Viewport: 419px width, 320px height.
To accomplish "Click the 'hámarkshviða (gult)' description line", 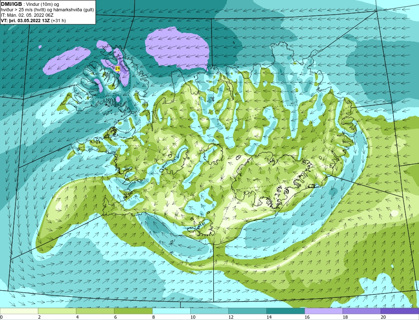I will point(47,10).
